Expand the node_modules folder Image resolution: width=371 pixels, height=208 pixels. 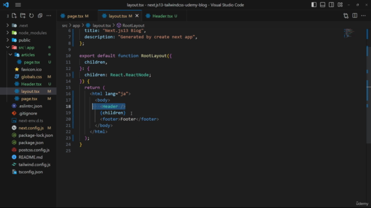(32, 33)
